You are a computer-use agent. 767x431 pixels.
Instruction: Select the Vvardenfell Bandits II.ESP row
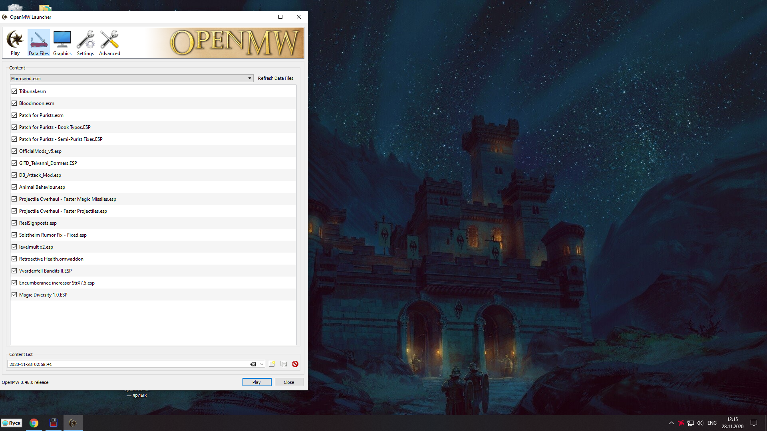coord(46,271)
